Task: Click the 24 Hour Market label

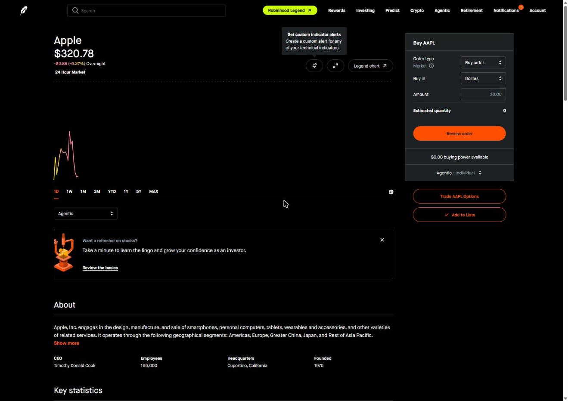Action: [x=70, y=72]
